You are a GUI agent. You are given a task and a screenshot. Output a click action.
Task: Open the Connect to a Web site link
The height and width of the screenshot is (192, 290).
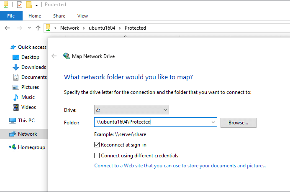coord(180,166)
